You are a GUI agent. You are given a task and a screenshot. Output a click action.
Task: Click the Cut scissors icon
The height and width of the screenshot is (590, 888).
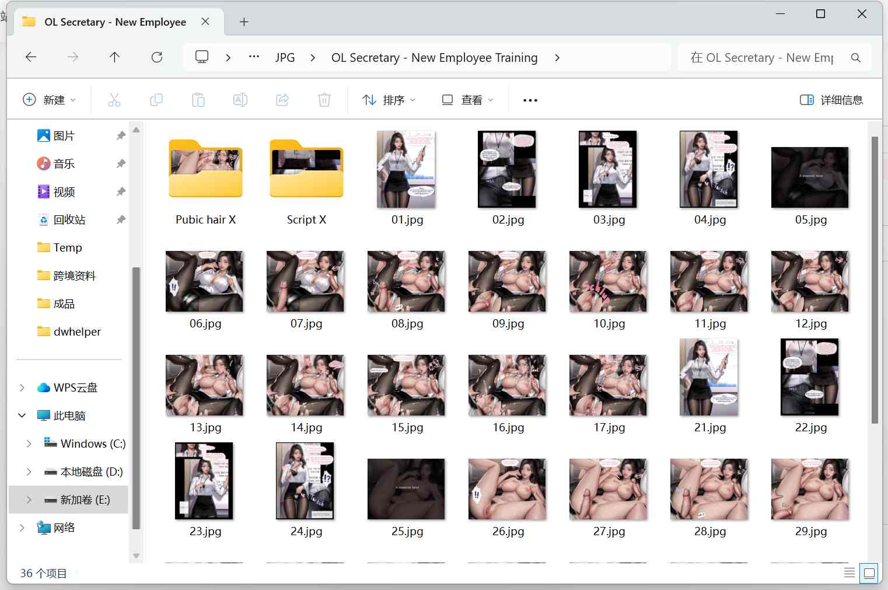coord(114,100)
